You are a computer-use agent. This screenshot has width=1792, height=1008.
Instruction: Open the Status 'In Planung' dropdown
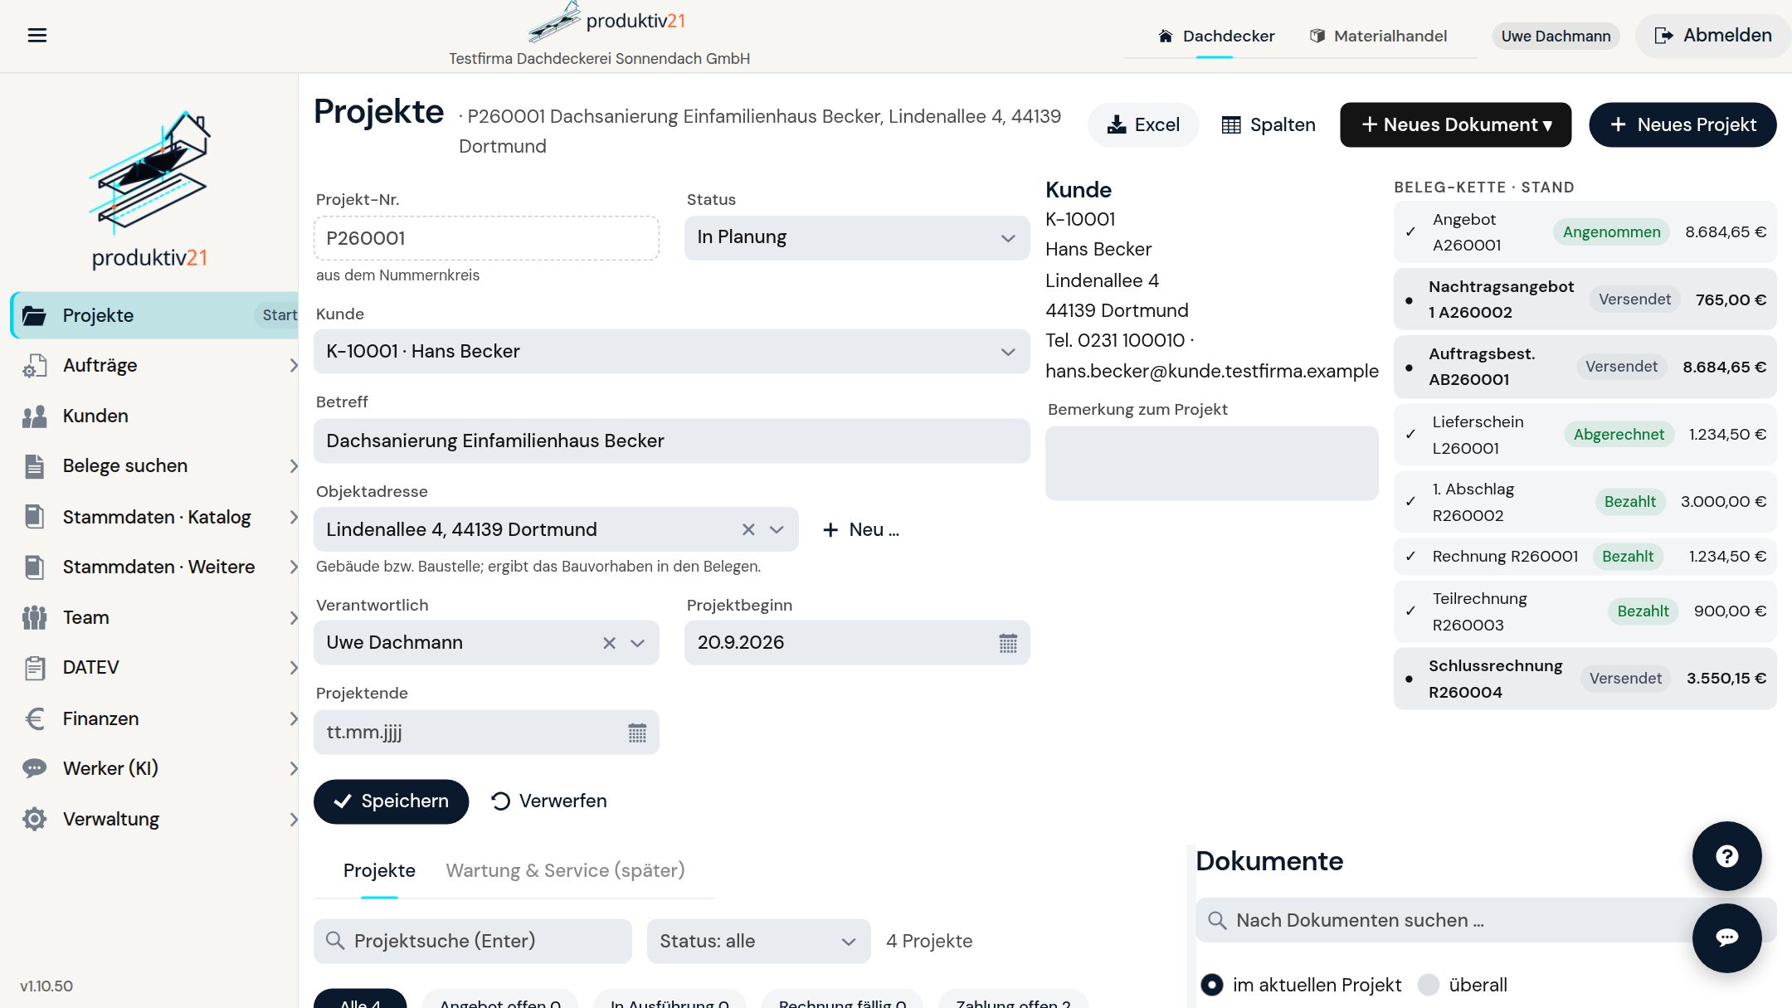pos(857,237)
